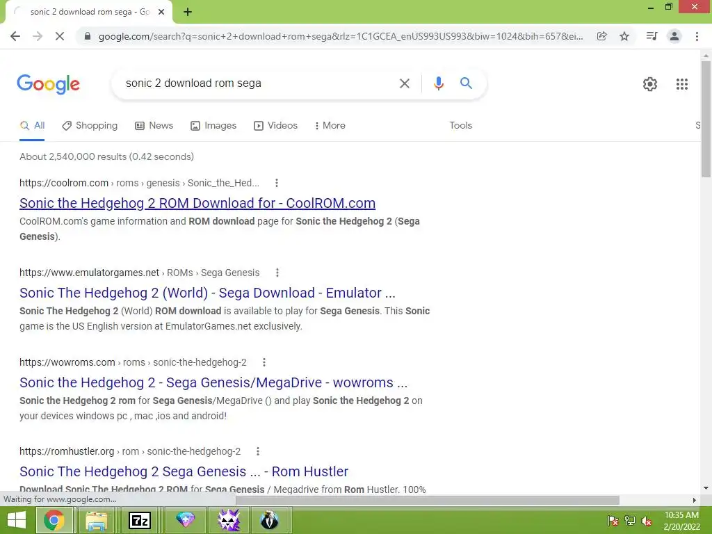
Task: Select the All results tab
Action: pyautogui.click(x=32, y=126)
